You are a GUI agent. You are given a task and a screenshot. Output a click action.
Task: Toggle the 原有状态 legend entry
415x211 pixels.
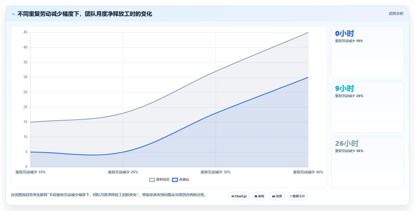point(159,180)
